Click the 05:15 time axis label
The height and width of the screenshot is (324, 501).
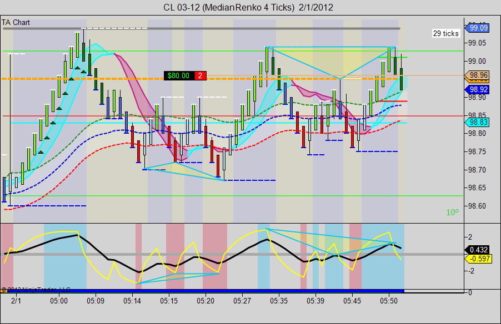click(x=169, y=301)
